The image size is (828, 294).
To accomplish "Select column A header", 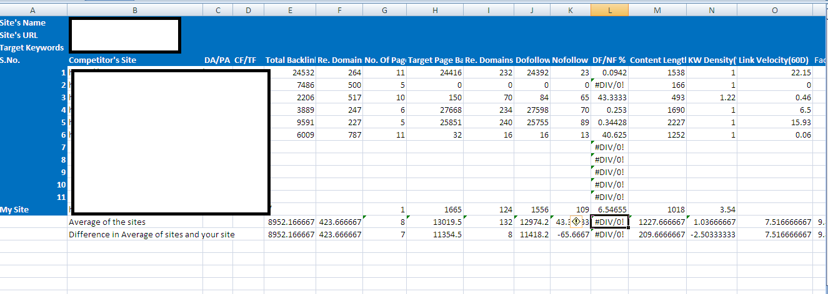I will coord(33,10).
